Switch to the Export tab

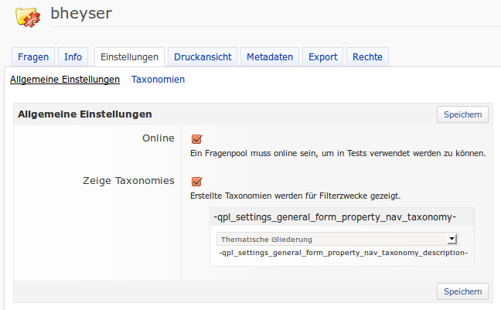click(x=322, y=57)
